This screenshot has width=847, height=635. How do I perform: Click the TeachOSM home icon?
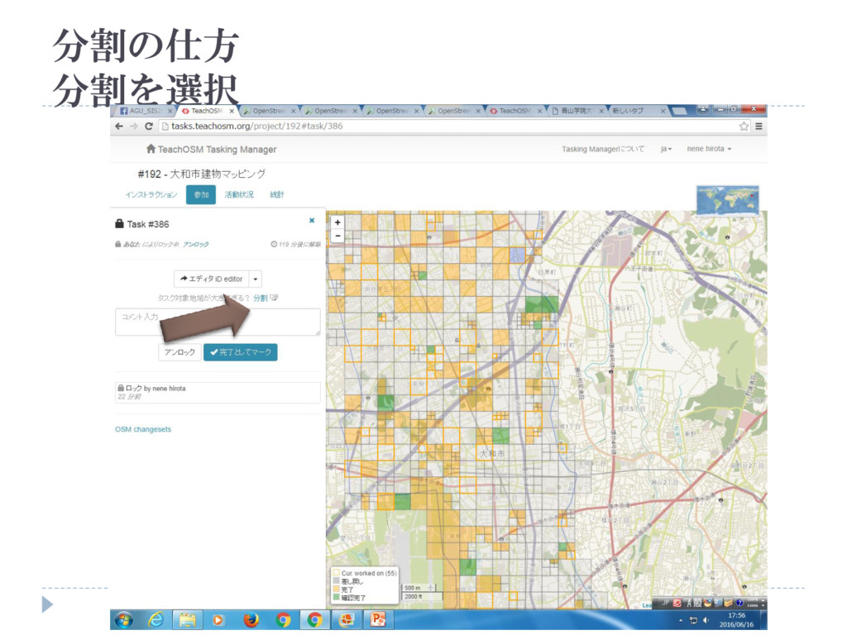[151, 149]
